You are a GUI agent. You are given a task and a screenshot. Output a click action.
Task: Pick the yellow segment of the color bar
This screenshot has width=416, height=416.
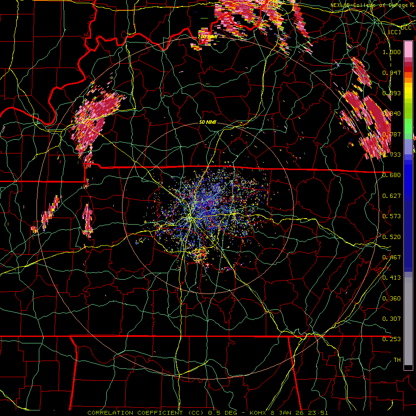(x=408, y=91)
